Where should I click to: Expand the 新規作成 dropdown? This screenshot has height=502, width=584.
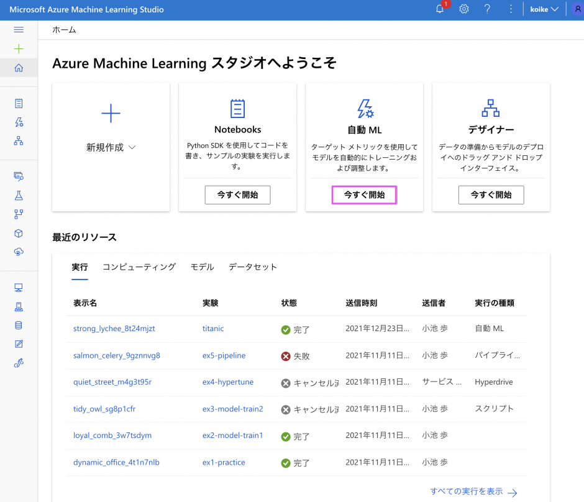(x=111, y=148)
